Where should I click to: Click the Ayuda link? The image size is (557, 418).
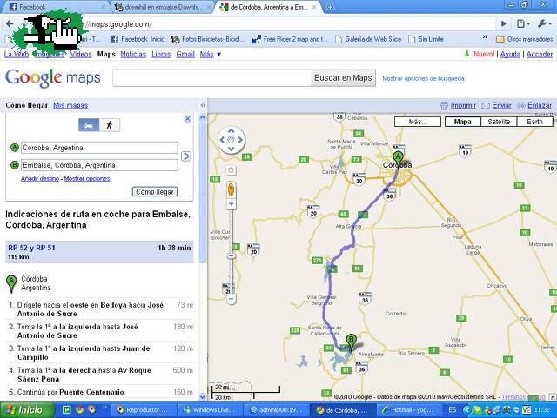(x=510, y=54)
